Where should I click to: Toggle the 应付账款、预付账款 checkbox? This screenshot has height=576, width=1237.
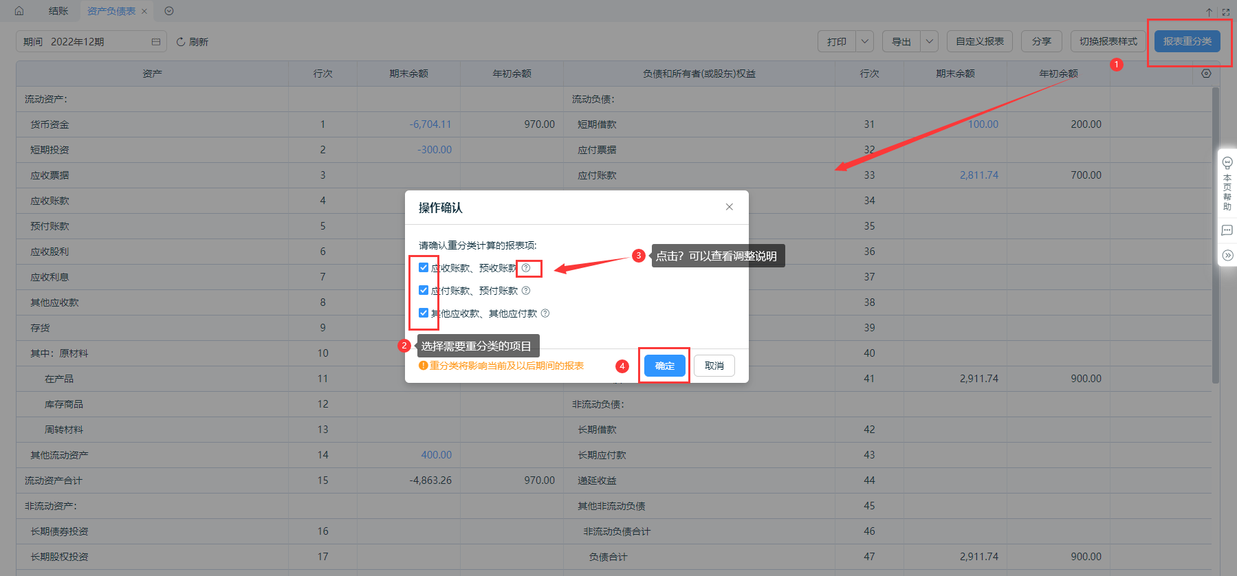coord(424,291)
